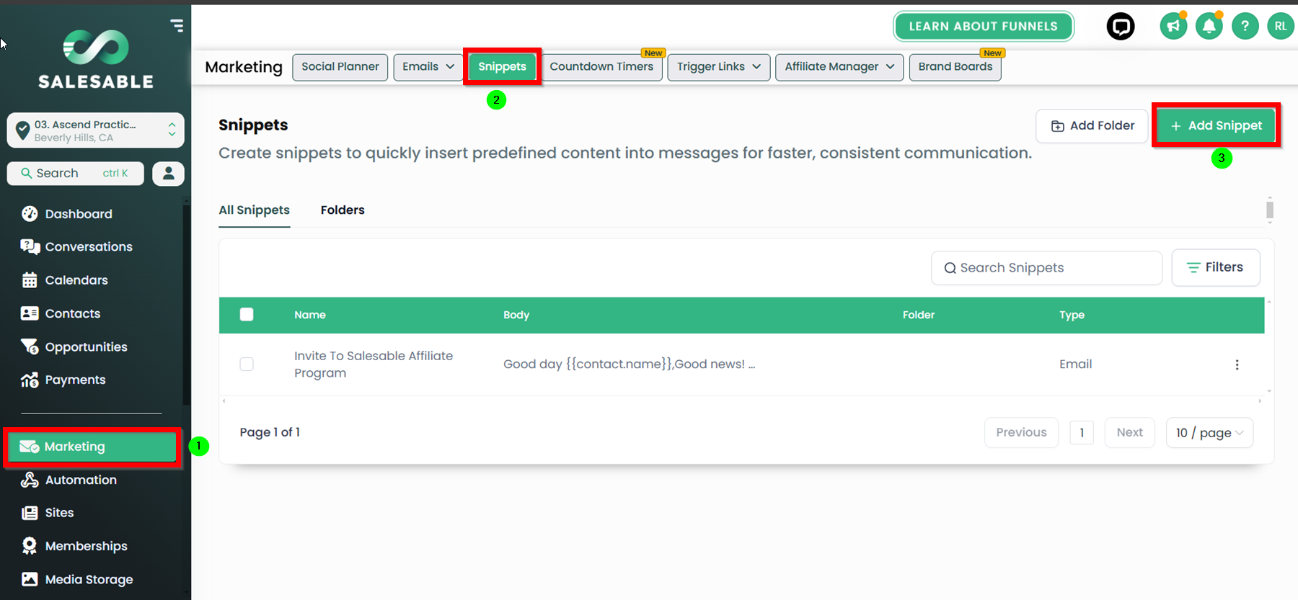Open Opportunities in sidebar

pyautogui.click(x=86, y=346)
